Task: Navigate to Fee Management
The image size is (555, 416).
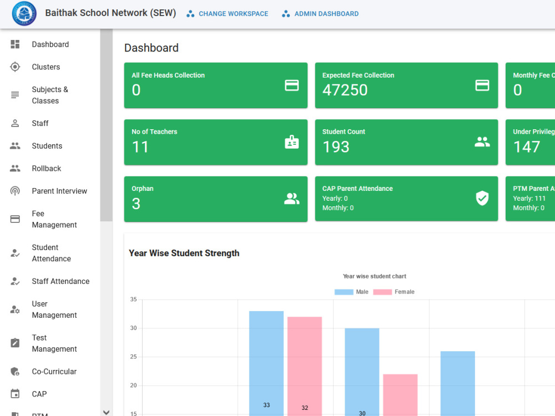Action: click(x=51, y=219)
